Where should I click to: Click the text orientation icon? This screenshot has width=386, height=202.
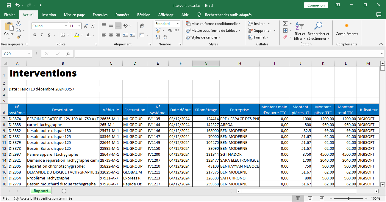point(126,26)
